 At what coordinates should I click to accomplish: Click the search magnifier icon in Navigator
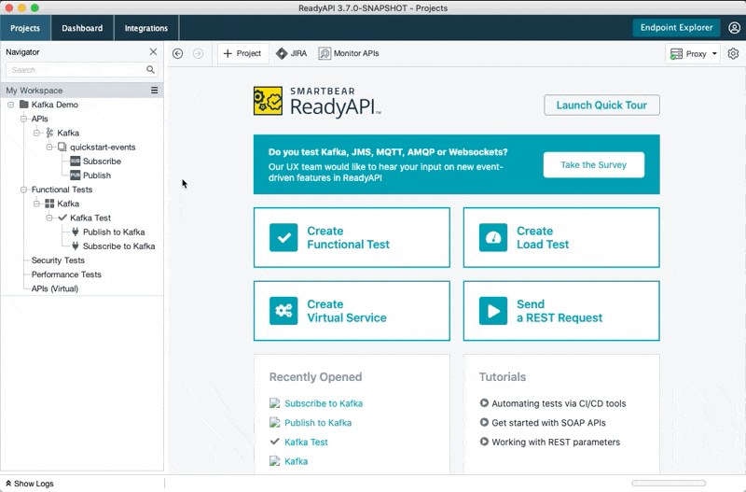[150, 69]
